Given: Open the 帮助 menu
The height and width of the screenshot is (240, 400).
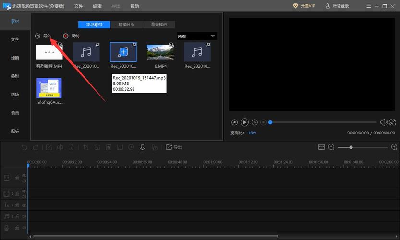Looking at the screenshot, I should (134, 6).
